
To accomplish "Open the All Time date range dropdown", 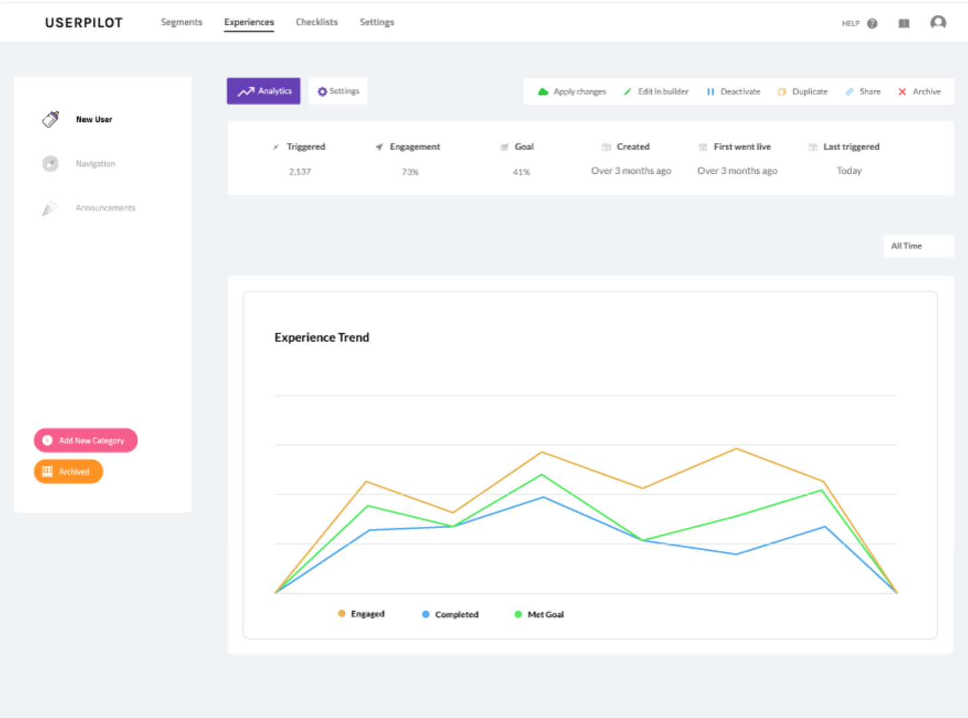I will [x=919, y=246].
